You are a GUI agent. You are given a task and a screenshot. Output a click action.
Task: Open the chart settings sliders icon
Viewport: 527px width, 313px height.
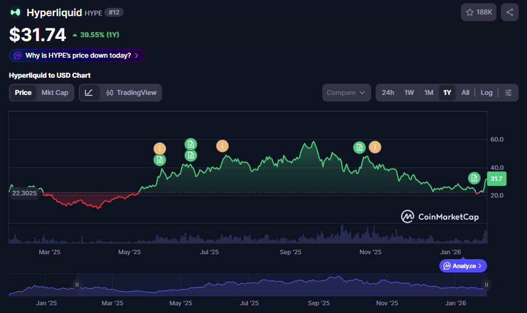point(508,93)
